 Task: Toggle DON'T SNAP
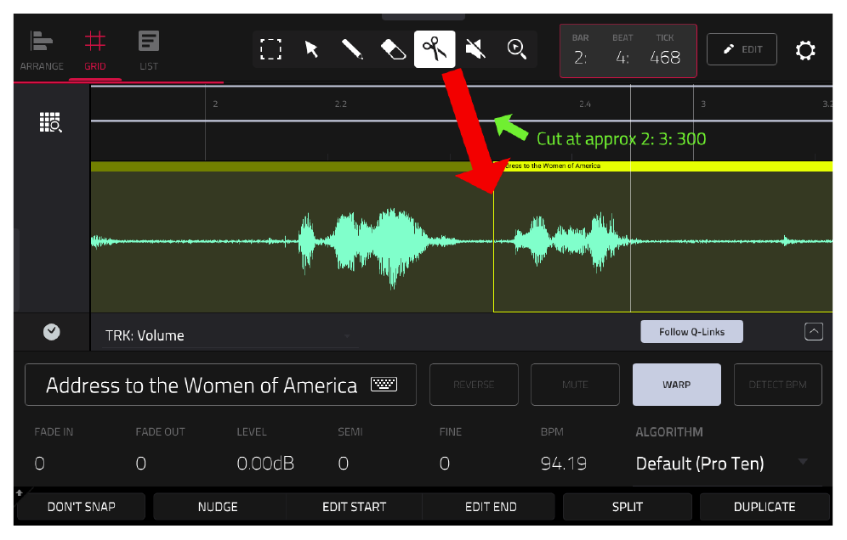coord(82,507)
